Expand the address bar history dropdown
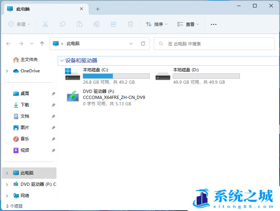Screen dimensions: 280x211 pyautogui.click(x=131, y=44)
